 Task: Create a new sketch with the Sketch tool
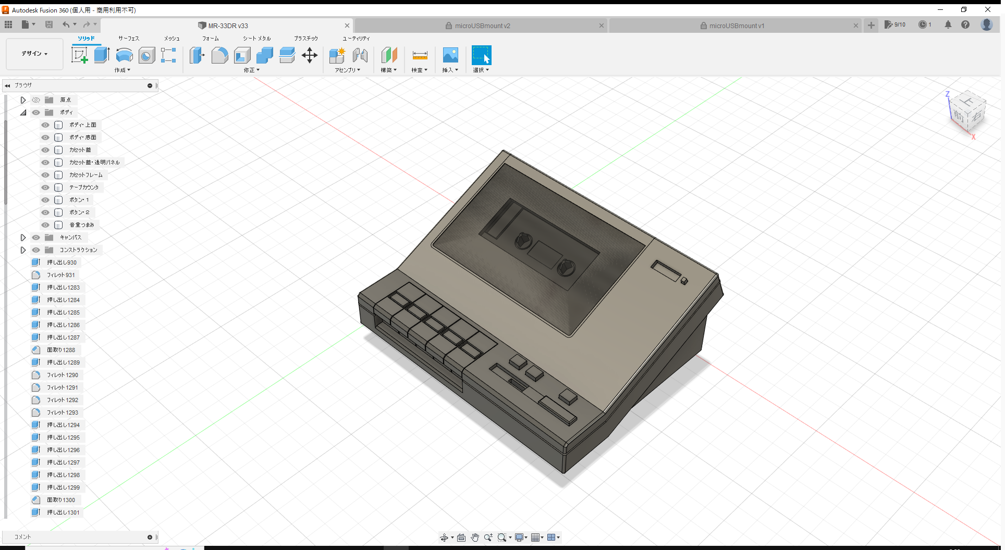click(x=79, y=55)
